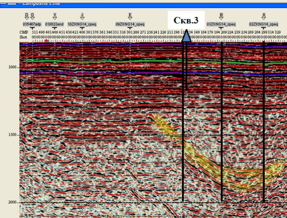The image size is (287, 218).
Task: Click the red triangle marker near CMP 481
Action: coord(47,41)
